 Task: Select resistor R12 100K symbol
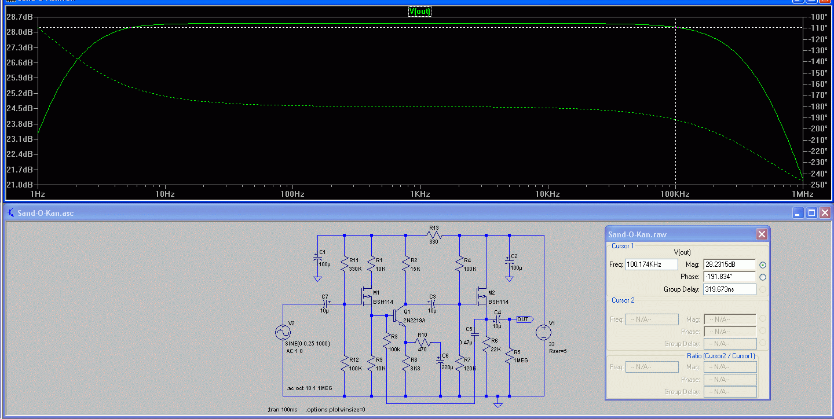pos(345,364)
